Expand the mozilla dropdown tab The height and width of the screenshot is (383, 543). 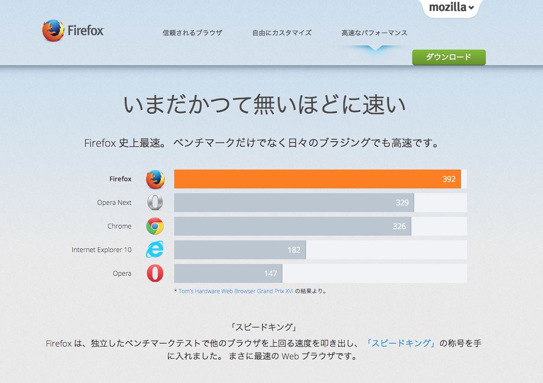(451, 8)
